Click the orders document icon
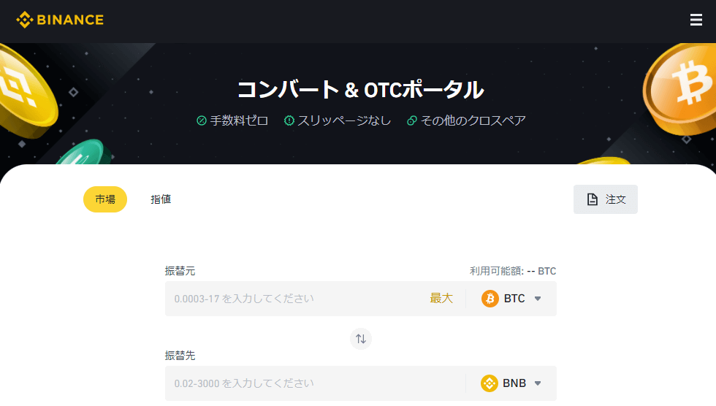 [593, 199]
